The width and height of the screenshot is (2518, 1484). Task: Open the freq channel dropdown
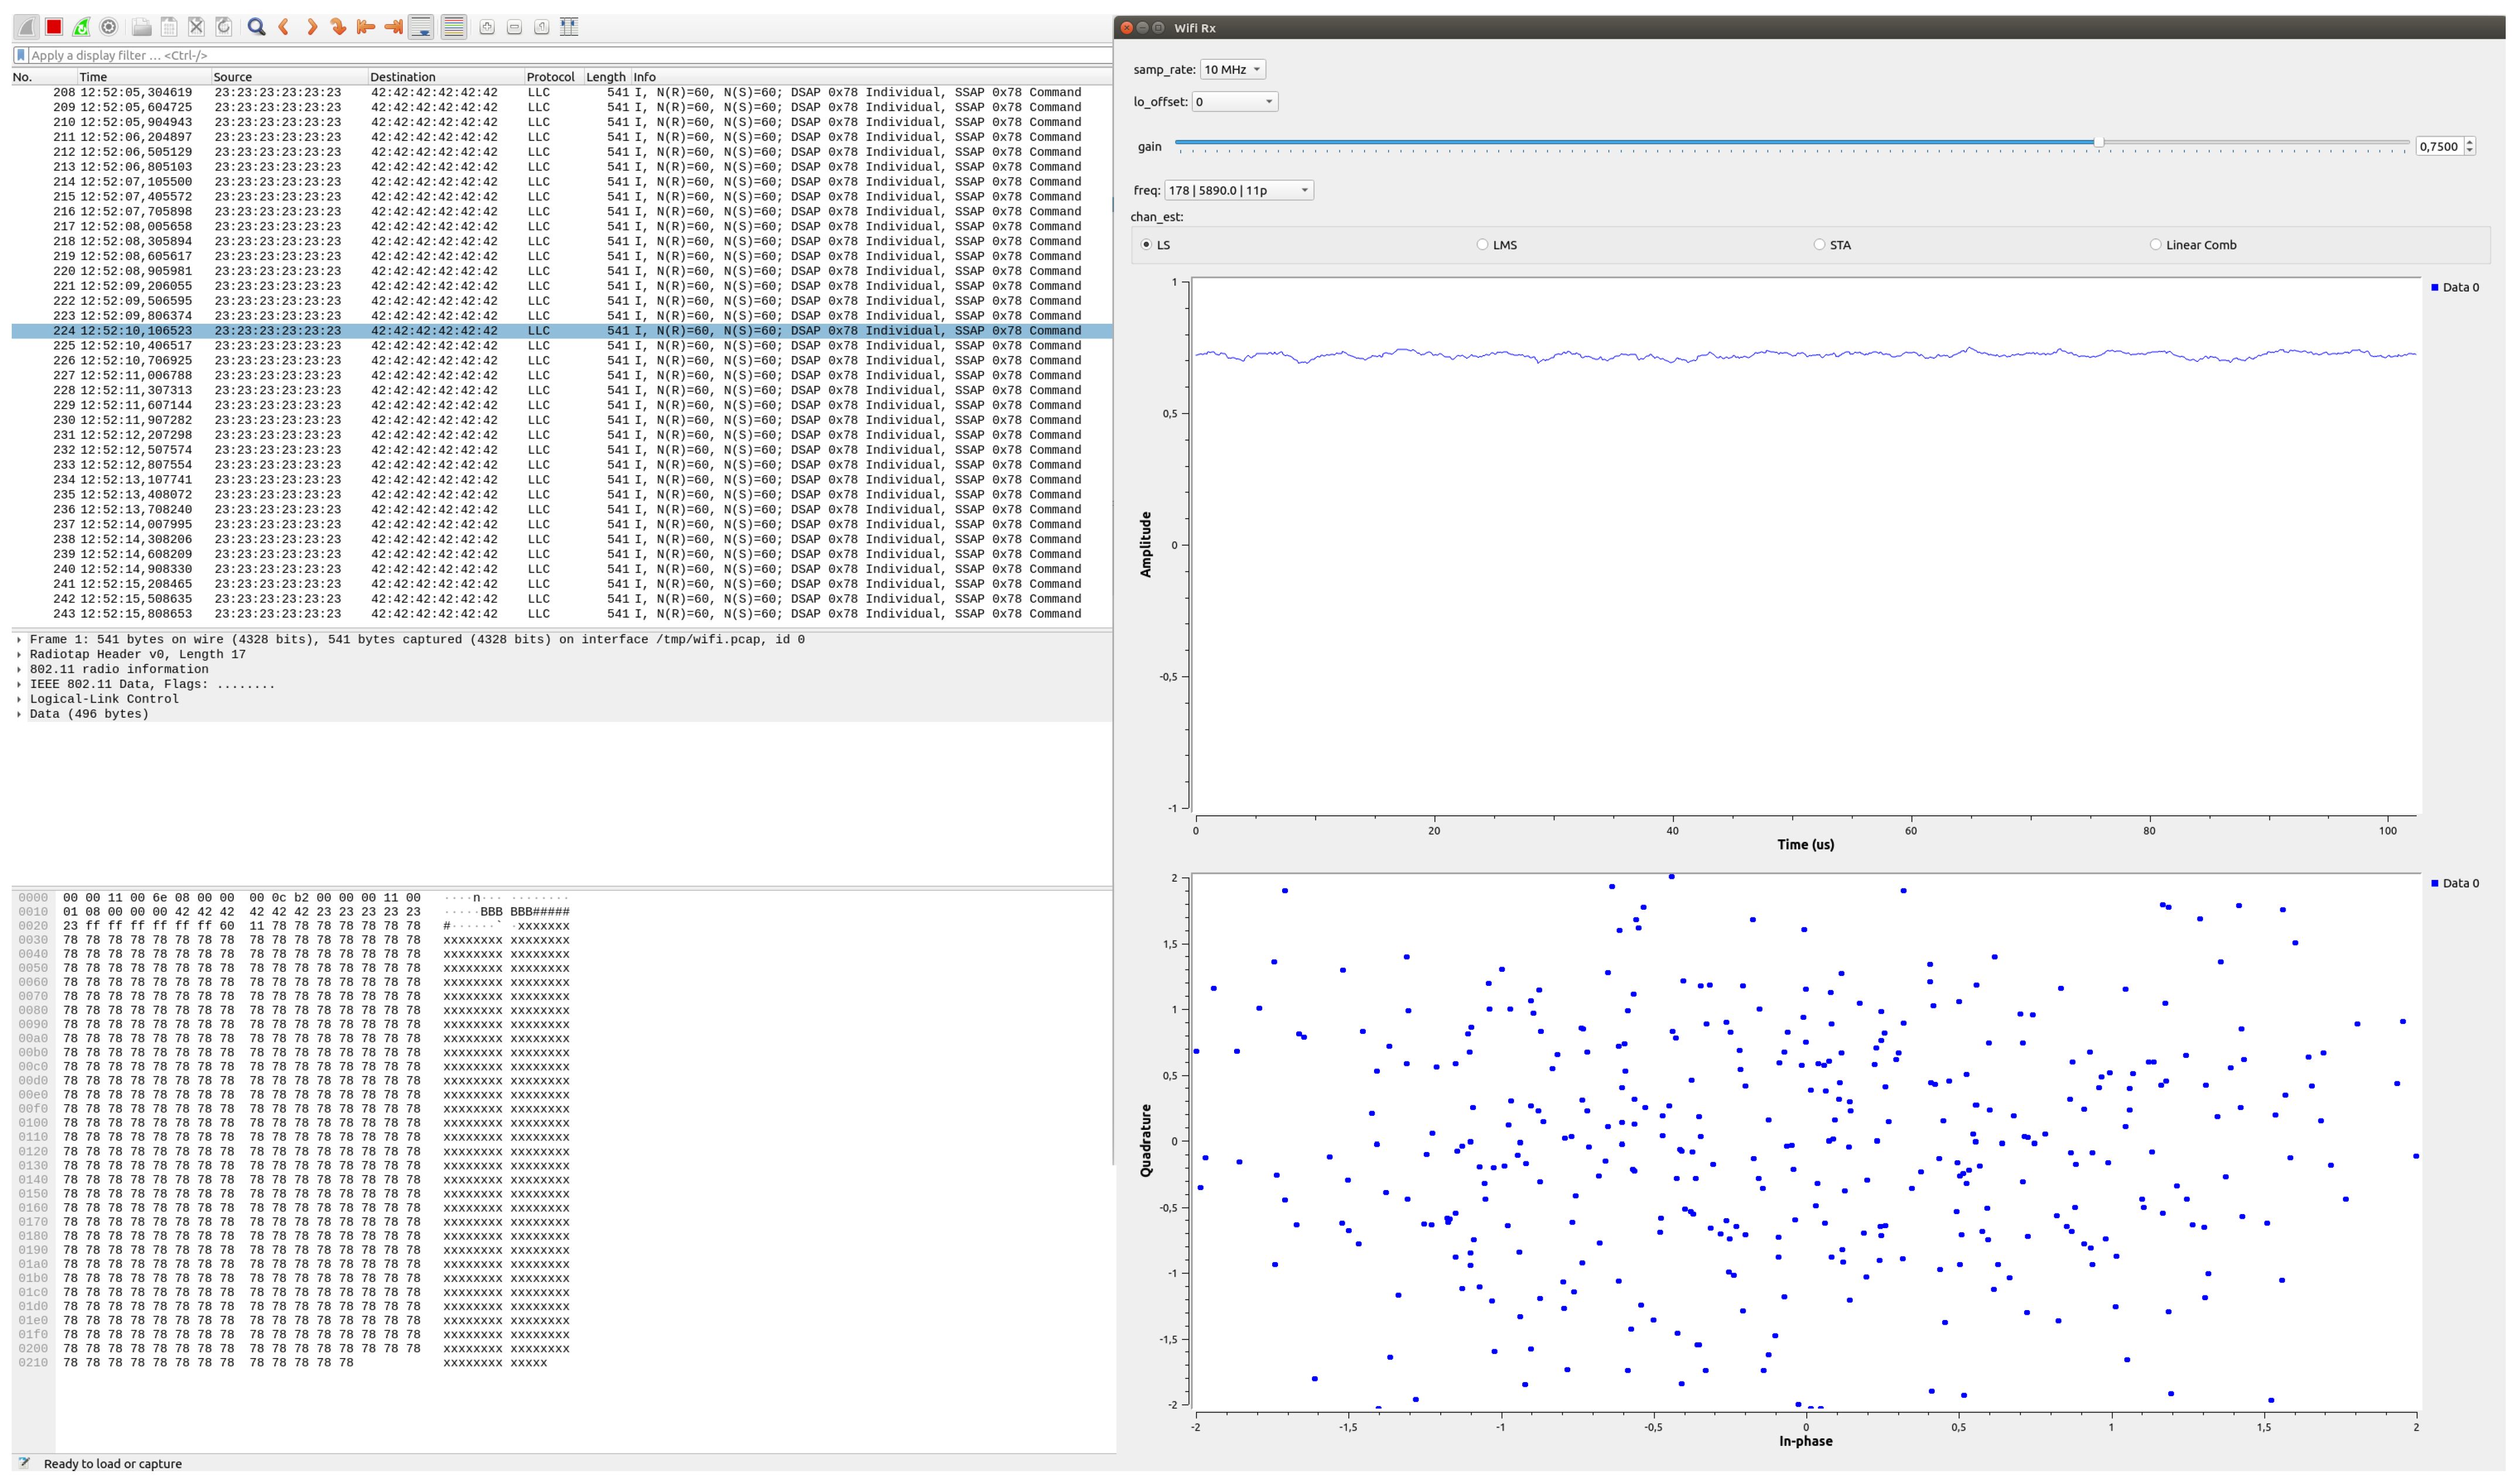1238,190
